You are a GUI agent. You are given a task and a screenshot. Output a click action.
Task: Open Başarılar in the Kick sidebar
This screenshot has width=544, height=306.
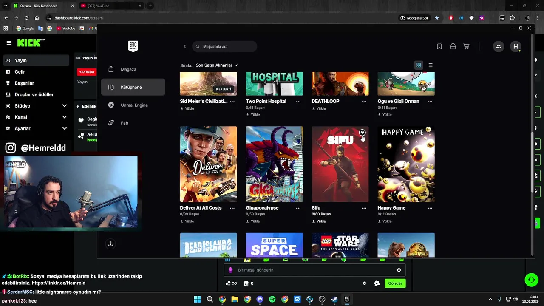(36, 83)
